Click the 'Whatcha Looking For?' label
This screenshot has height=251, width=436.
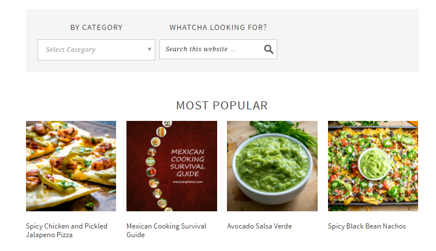pos(218,27)
